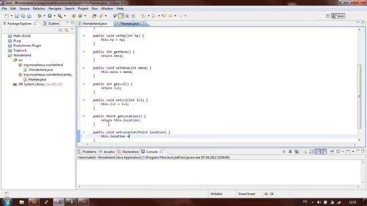
Task: Toggle Link with Editor in Package Explorer
Action: point(67,30)
